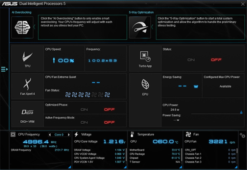247x170 pixels.
Task: Click the second fan status icon
Action: (x=75, y=95)
